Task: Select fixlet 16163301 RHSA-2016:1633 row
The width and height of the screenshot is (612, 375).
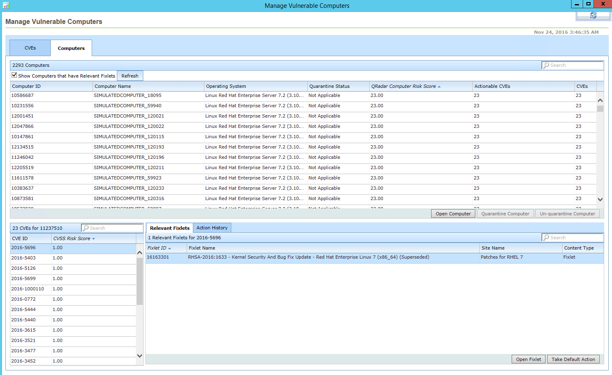Action: click(308, 257)
